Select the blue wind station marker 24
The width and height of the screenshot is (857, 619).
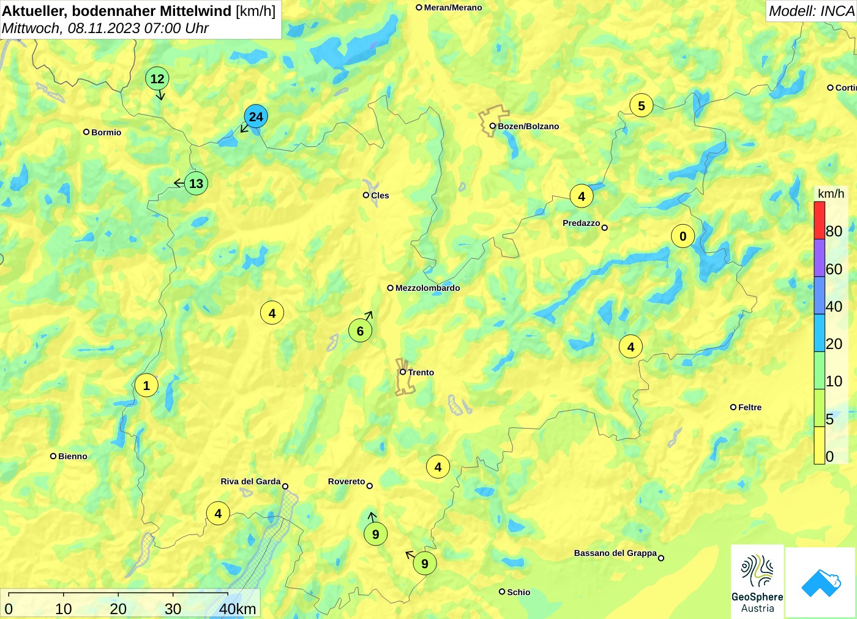click(256, 116)
